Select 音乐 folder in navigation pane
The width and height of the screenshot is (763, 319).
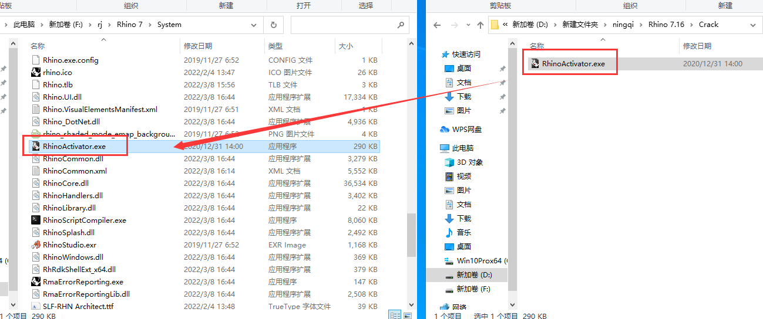tap(458, 232)
